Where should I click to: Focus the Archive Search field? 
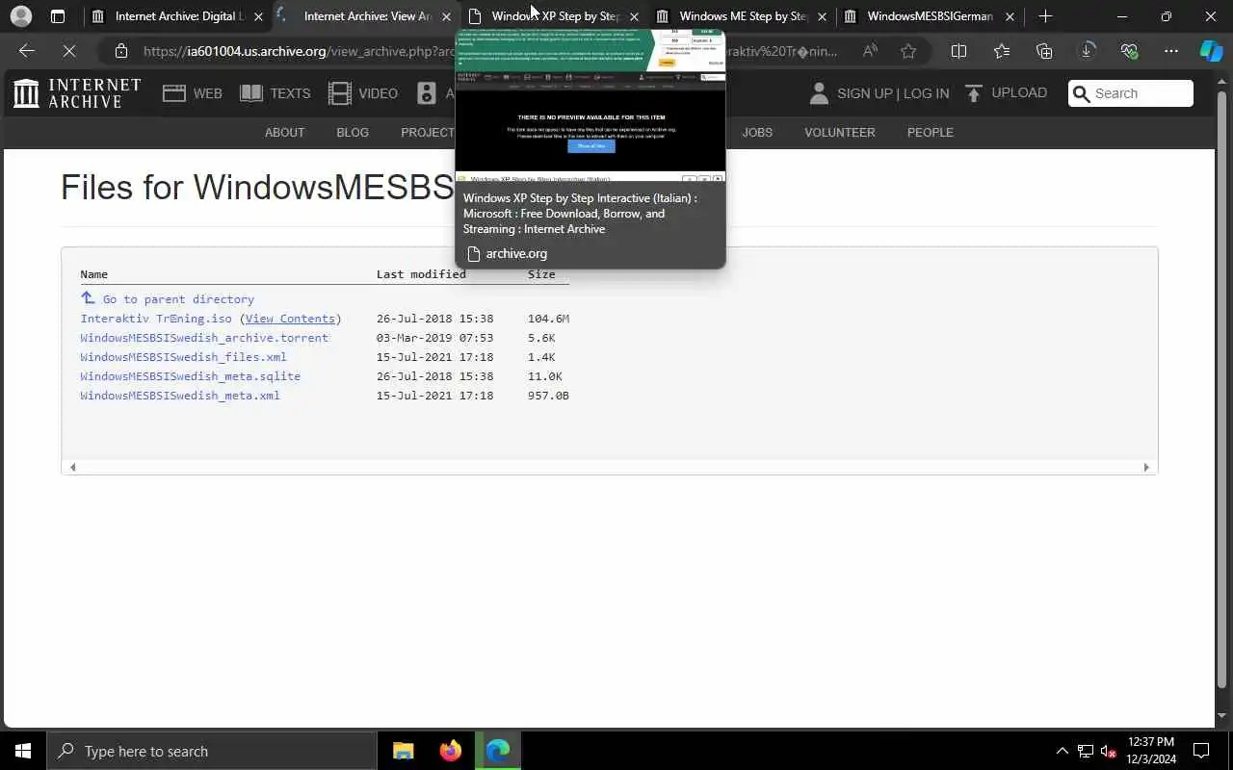(x=1131, y=93)
